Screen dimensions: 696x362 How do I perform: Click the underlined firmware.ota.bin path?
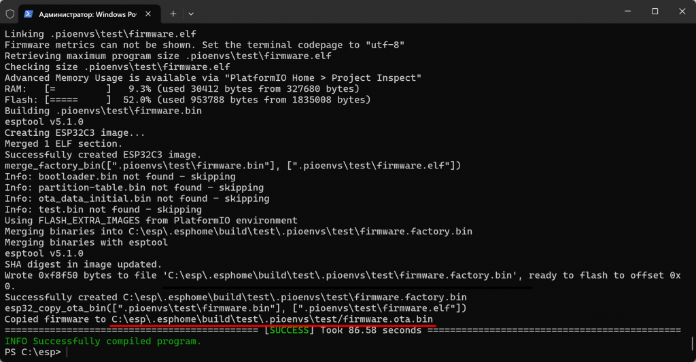pyautogui.click(x=272, y=319)
